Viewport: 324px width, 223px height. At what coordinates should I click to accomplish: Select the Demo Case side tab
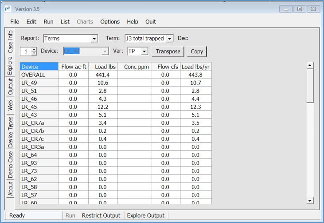(10, 163)
